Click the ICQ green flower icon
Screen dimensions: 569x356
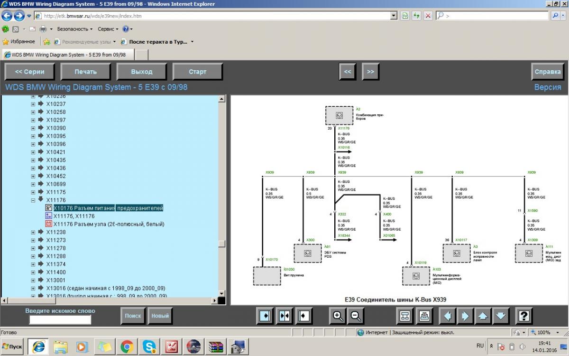(5, 29)
